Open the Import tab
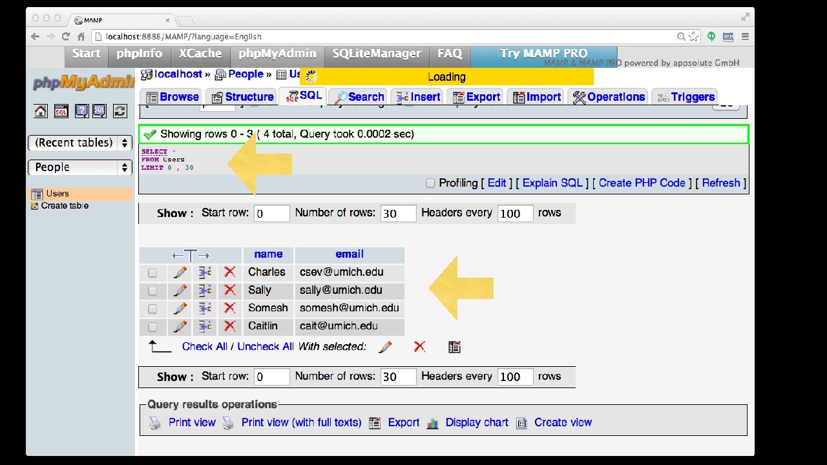 536,97
